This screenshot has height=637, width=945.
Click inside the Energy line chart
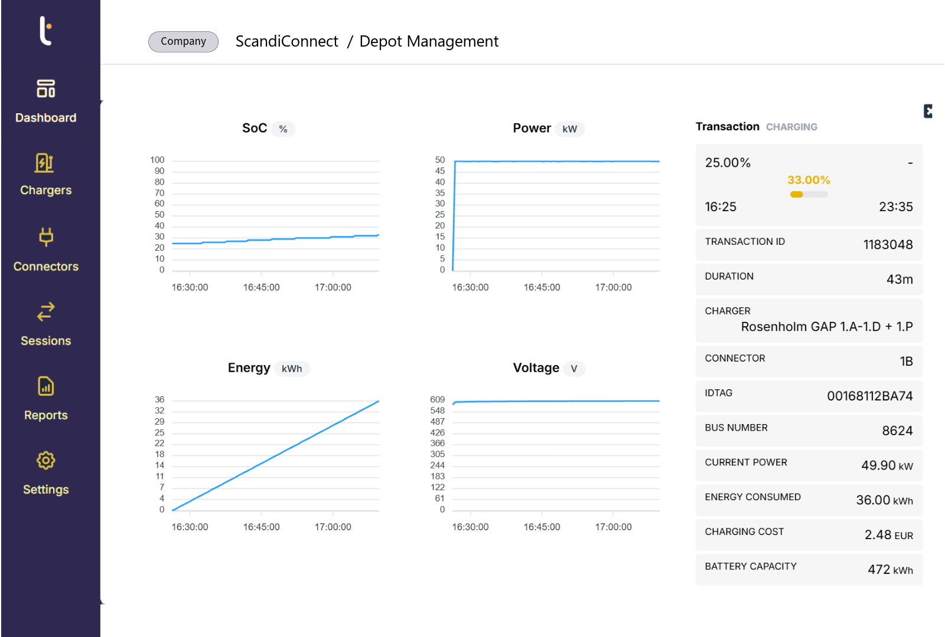coord(275,454)
